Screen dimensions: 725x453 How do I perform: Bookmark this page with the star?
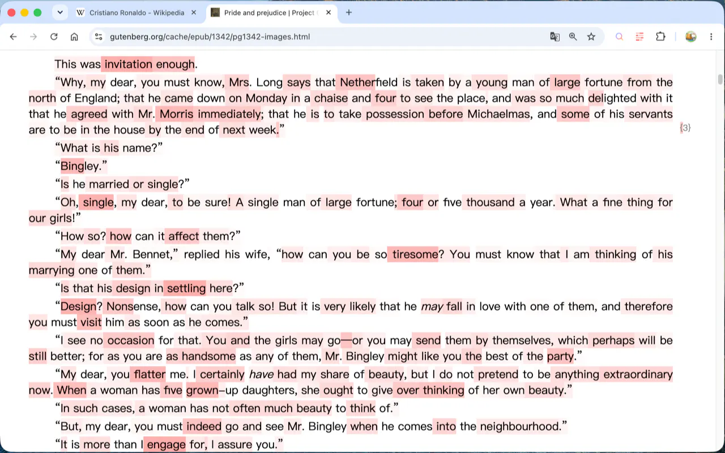pos(591,37)
